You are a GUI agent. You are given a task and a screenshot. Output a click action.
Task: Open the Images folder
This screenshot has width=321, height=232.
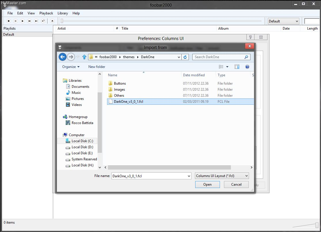click(x=119, y=90)
